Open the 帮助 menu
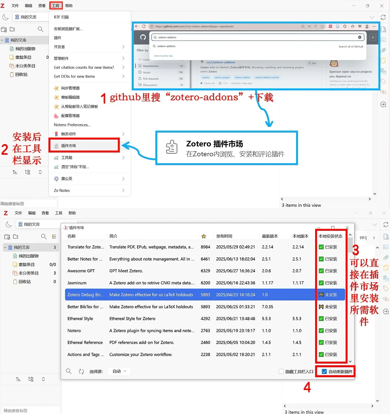The width and height of the screenshot is (390, 414). coord(70,5)
